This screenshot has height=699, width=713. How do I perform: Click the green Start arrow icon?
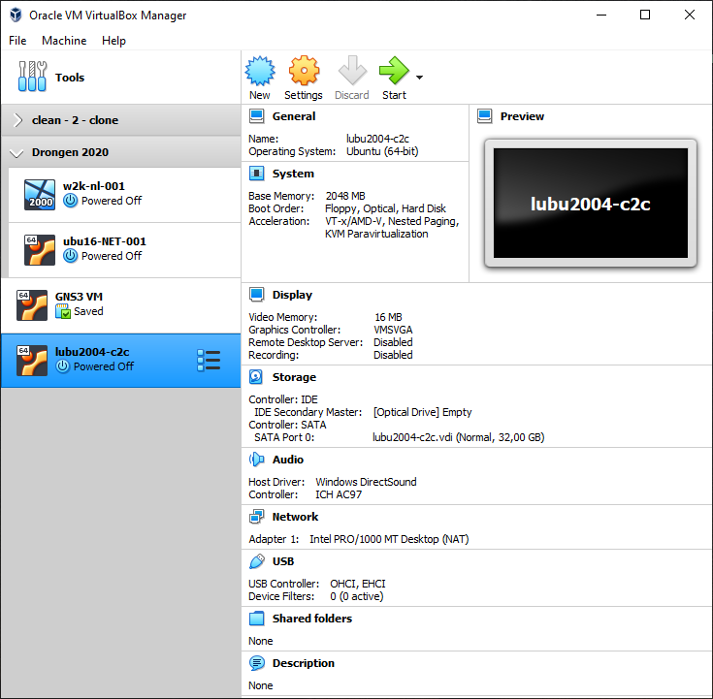pyautogui.click(x=394, y=72)
